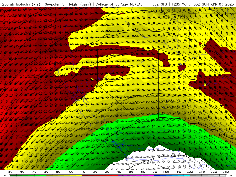Pick the dark red swatch just right of 110
The height and width of the screenshot is (177, 236).
pos(85,175)
